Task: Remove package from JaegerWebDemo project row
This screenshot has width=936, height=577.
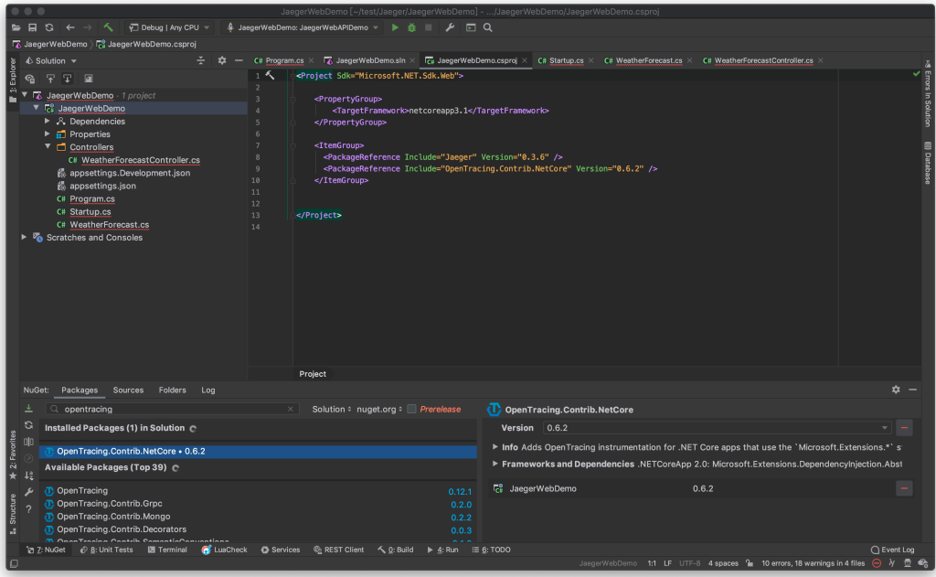Action: click(x=904, y=488)
